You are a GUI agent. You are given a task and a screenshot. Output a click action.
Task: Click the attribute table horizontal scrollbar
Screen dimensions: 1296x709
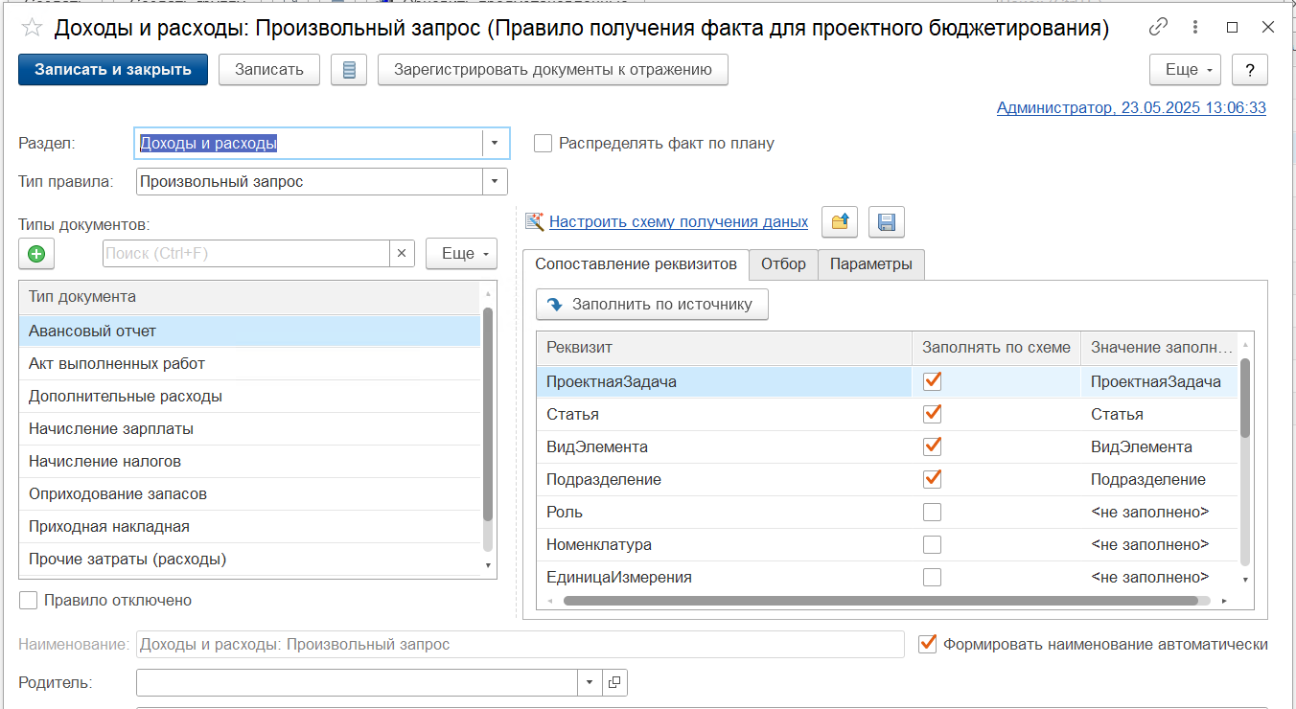click(881, 601)
